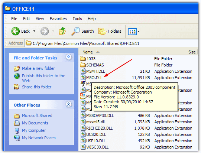201x153 pixels.
Task: Open the Favorites menu
Action: click(x=58, y=19)
